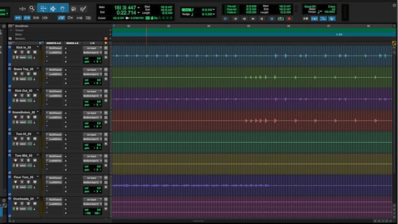Select the Pencil tool
This screenshot has width=398, height=224.
83,9
